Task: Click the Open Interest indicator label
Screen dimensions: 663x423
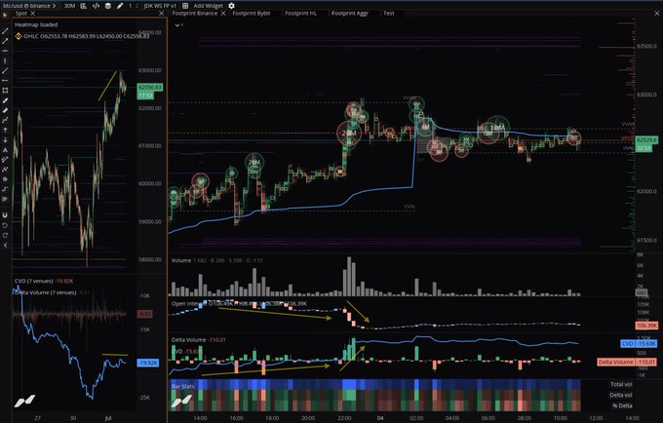Action: pos(189,303)
